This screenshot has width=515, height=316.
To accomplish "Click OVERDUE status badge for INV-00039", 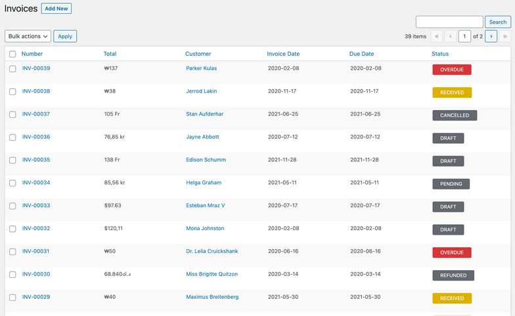I will pyautogui.click(x=452, y=69).
